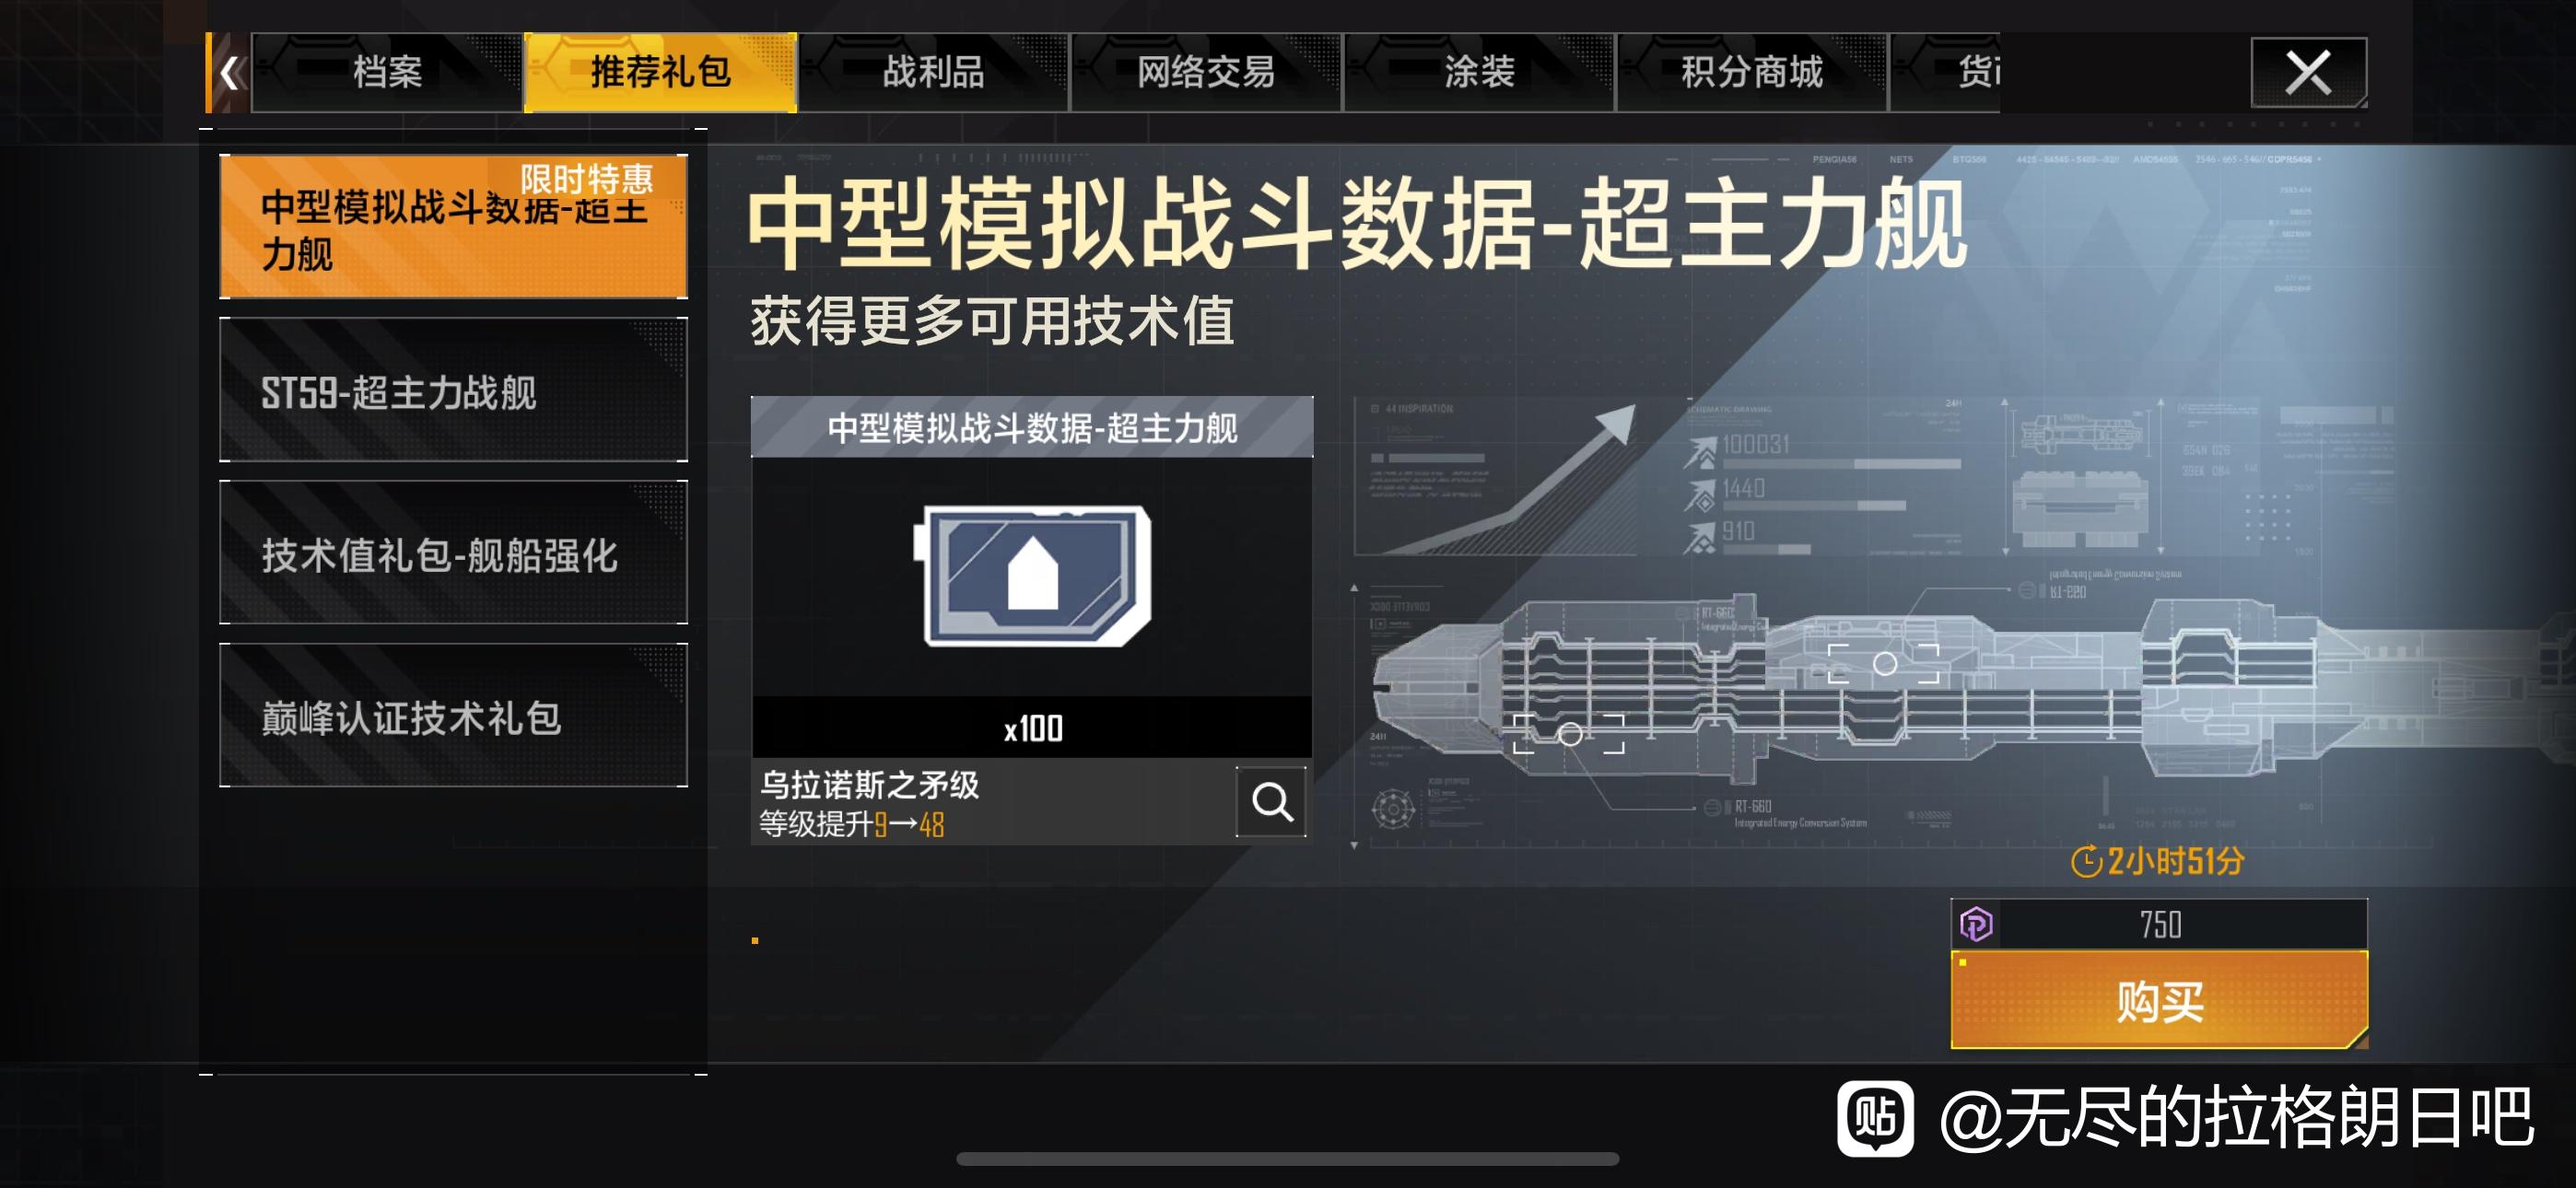Screen dimensions: 2576x1188
Task: Choose 技术值礼包-舰船强化 from the list
Action: 453,553
